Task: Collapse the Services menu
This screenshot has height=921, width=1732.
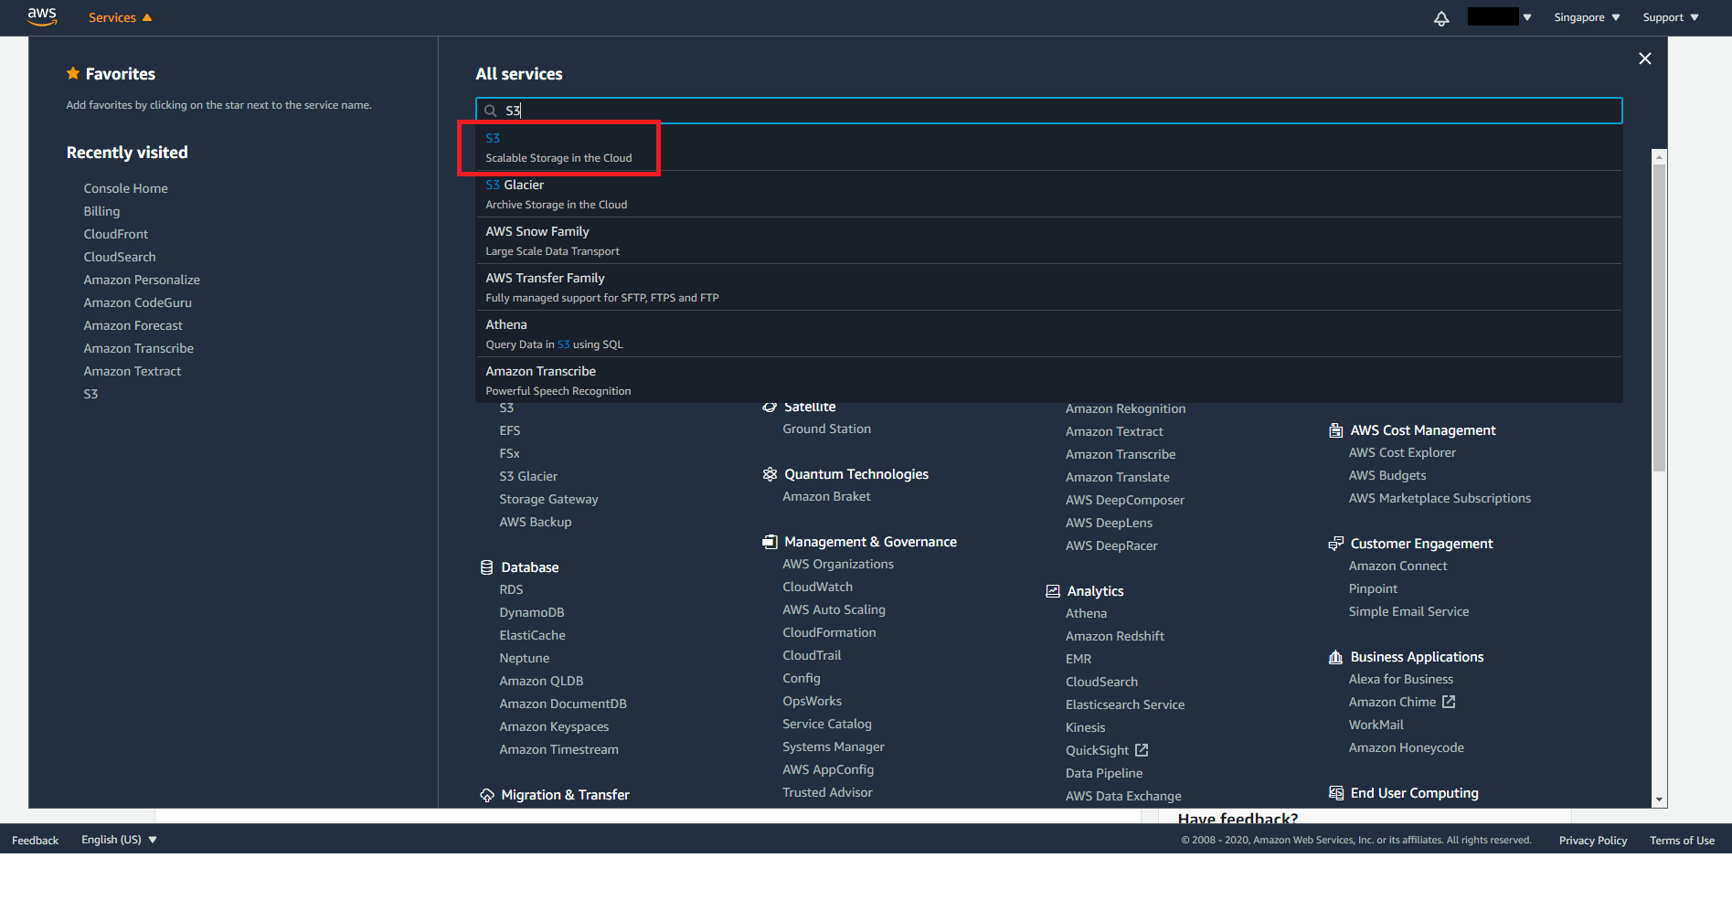Action: coord(120,17)
